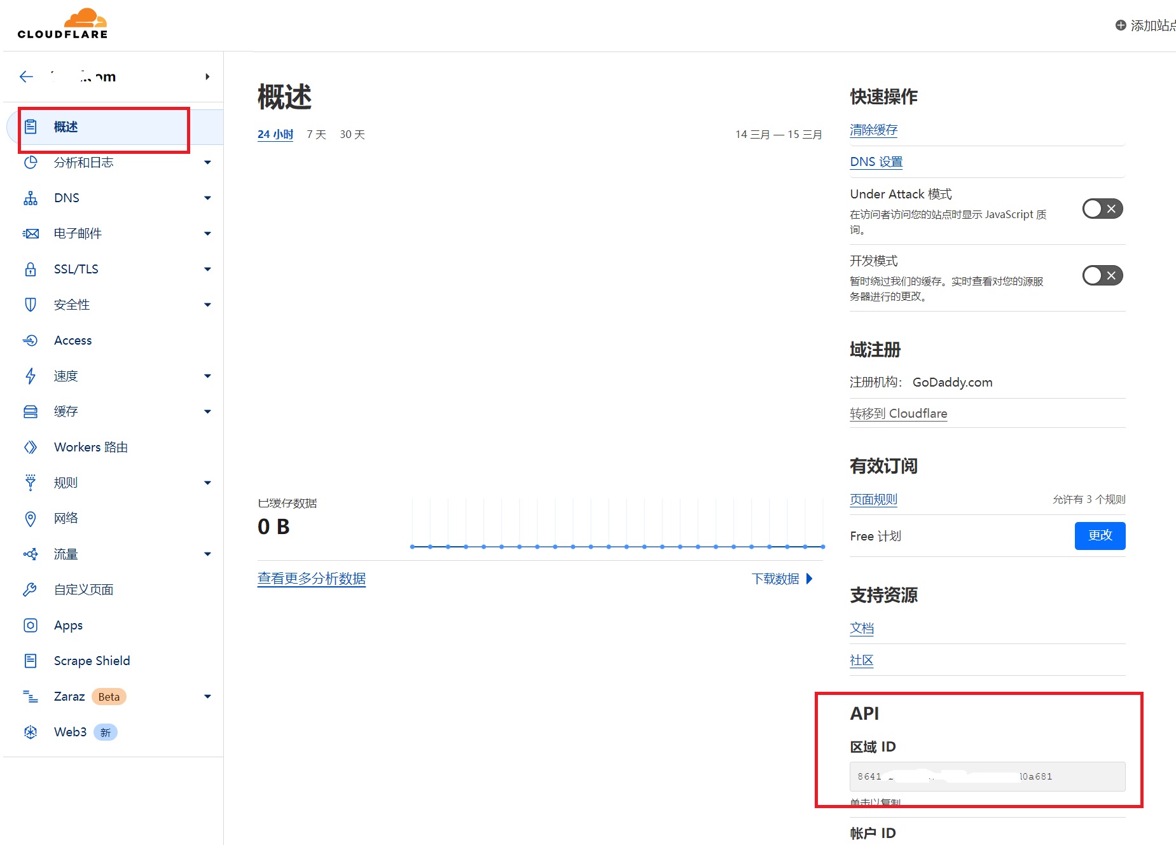
Task: Click the 清除缓存 purge cache link
Action: [873, 130]
